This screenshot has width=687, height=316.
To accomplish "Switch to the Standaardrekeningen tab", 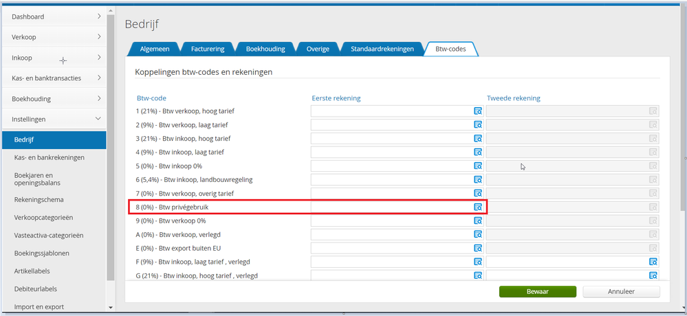I will tap(382, 49).
